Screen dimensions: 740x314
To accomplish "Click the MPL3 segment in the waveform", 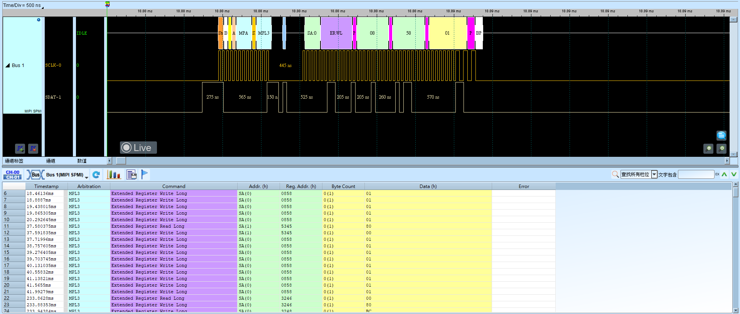I will click(264, 33).
